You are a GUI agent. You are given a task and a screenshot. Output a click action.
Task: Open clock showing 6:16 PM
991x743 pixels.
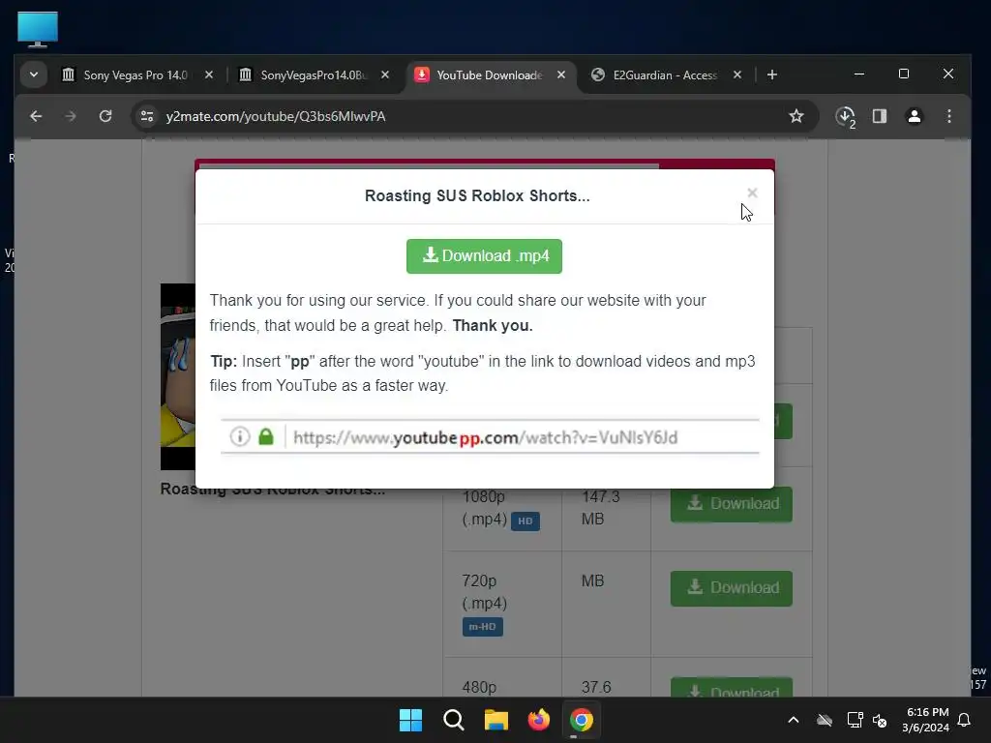[x=926, y=720]
